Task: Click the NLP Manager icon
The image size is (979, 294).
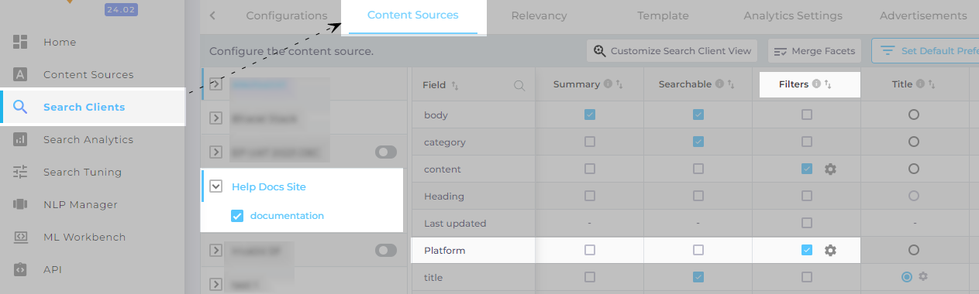Action: tap(20, 204)
